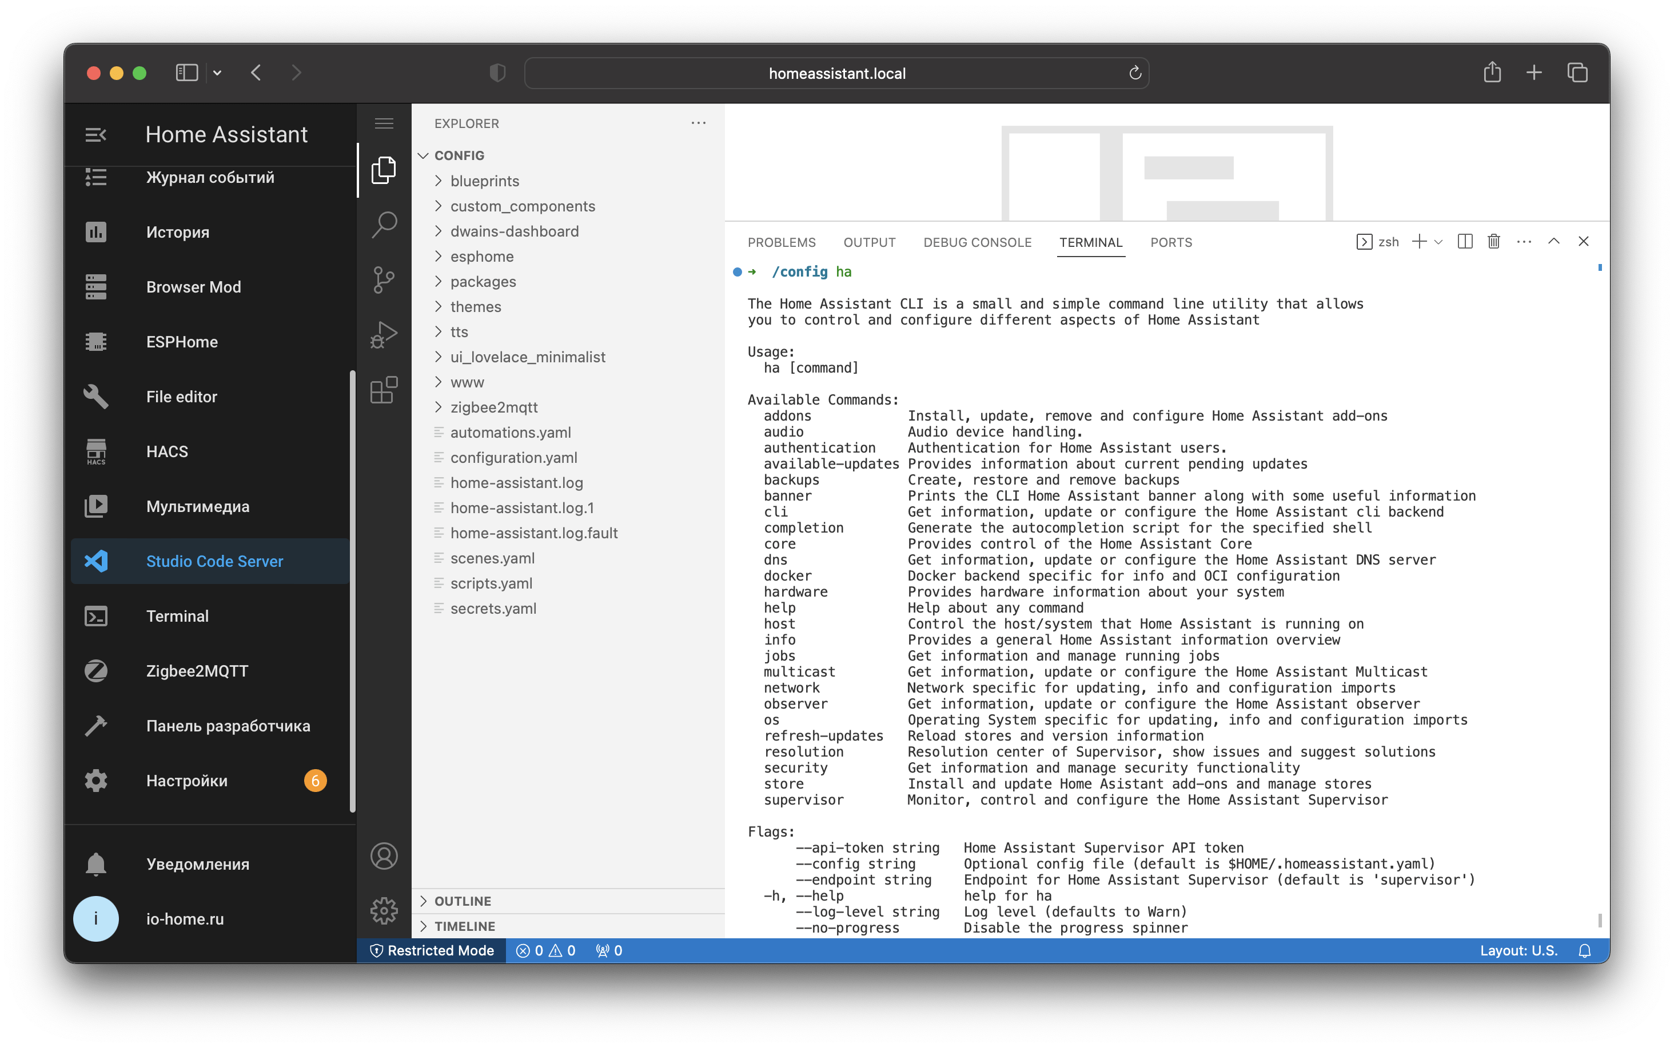Open the Search view in the activity bar
The height and width of the screenshot is (1048, 1674).
coord(384,225)
